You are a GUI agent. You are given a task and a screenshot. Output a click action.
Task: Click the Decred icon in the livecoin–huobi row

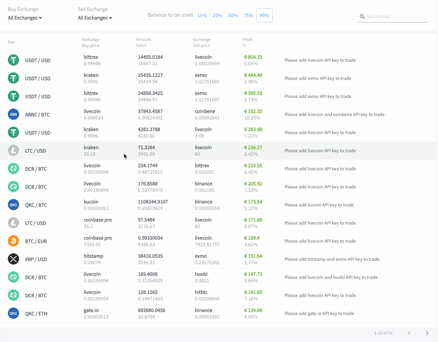13,277
